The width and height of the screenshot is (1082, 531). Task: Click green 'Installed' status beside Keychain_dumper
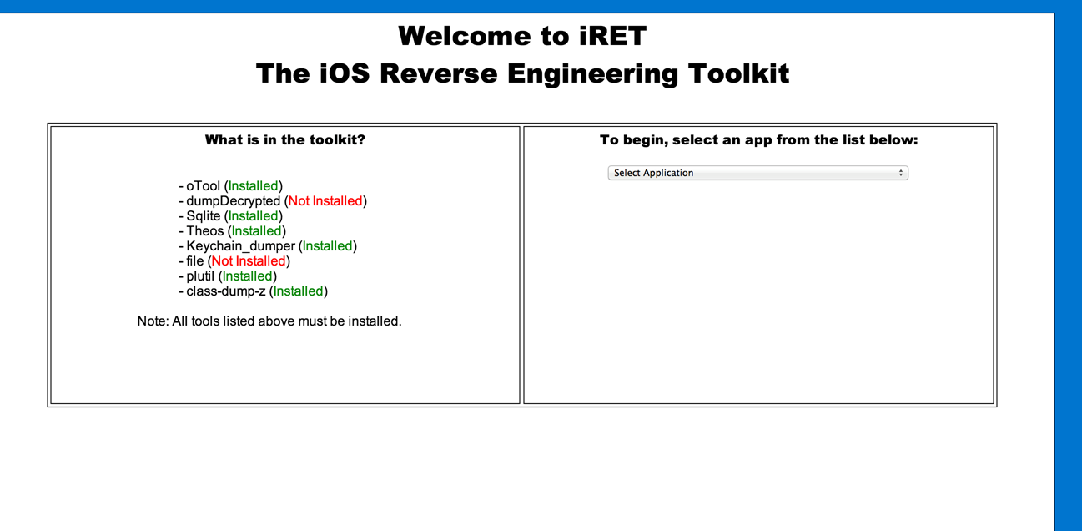(x=327, y=246)
